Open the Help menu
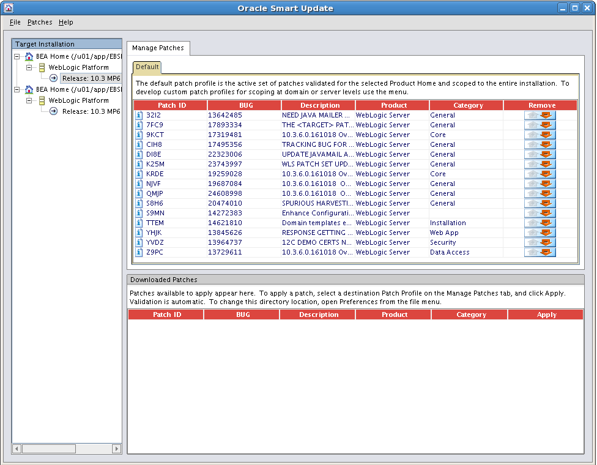 [66, 22]
